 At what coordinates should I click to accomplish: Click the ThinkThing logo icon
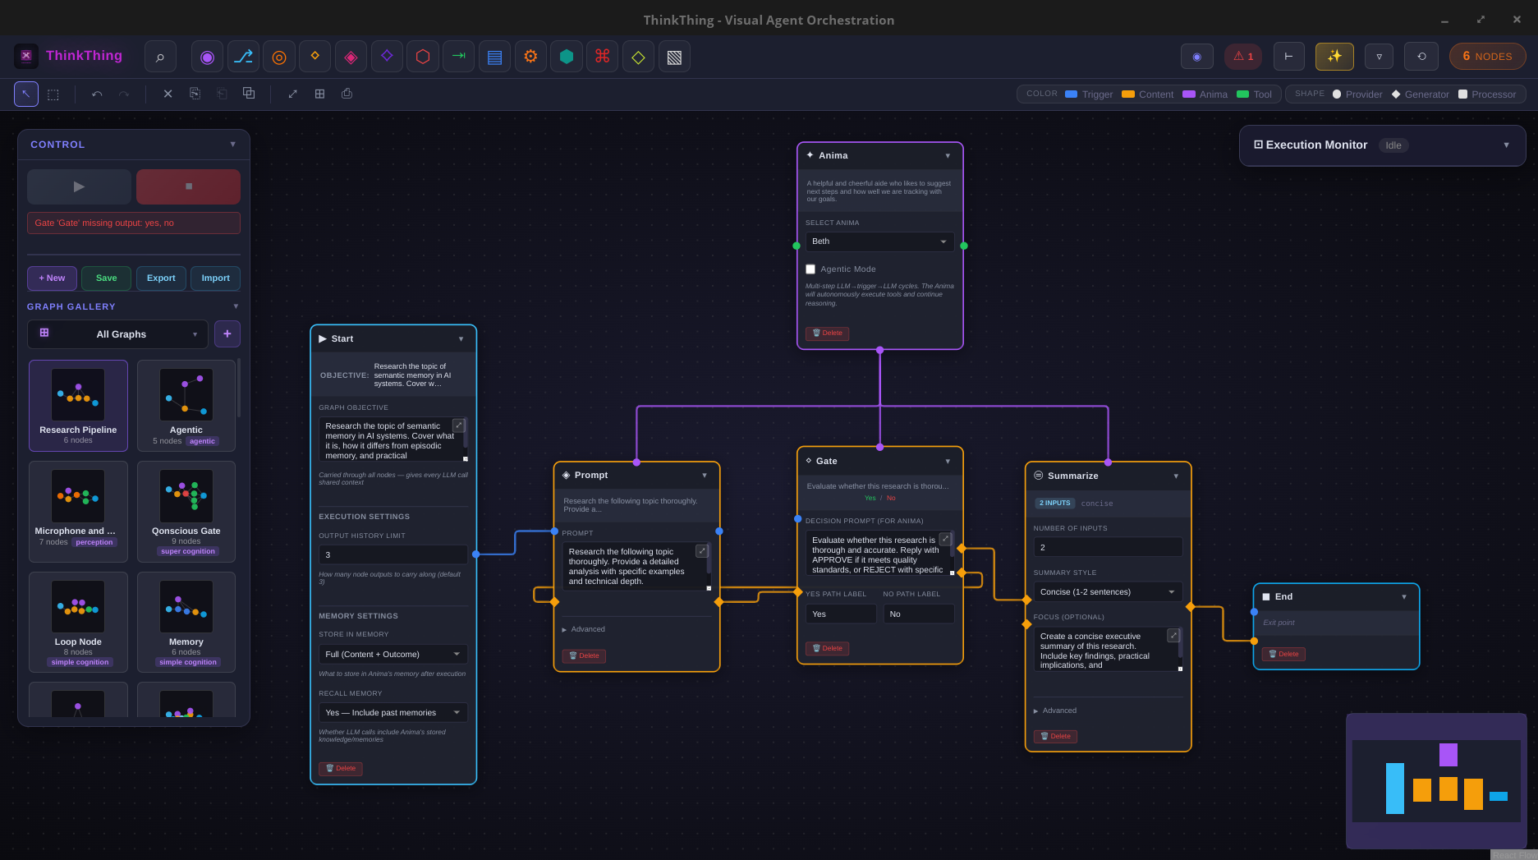[x=26, y=56]
